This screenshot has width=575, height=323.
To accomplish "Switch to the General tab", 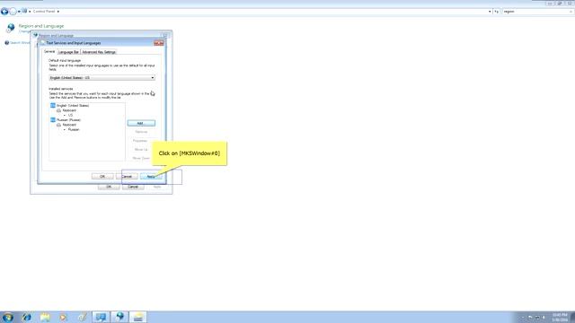I will pos(49,52).
